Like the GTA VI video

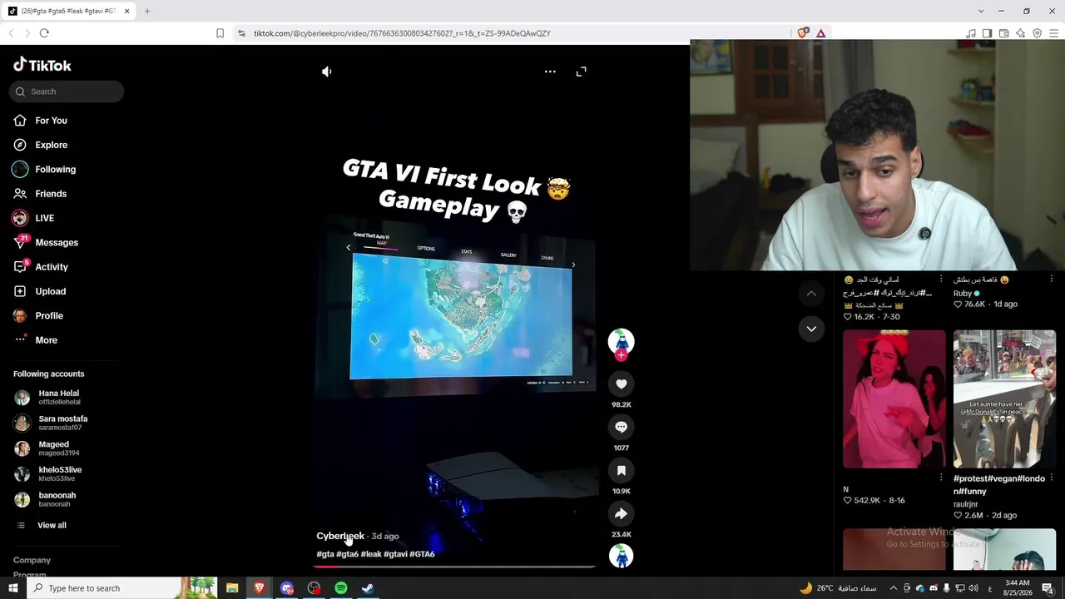point(621,384)
